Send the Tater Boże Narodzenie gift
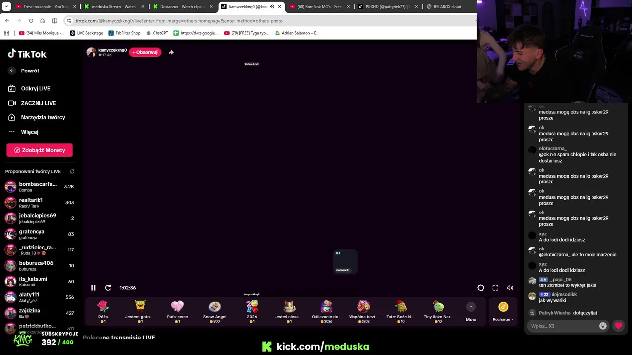 click(401, 312)
